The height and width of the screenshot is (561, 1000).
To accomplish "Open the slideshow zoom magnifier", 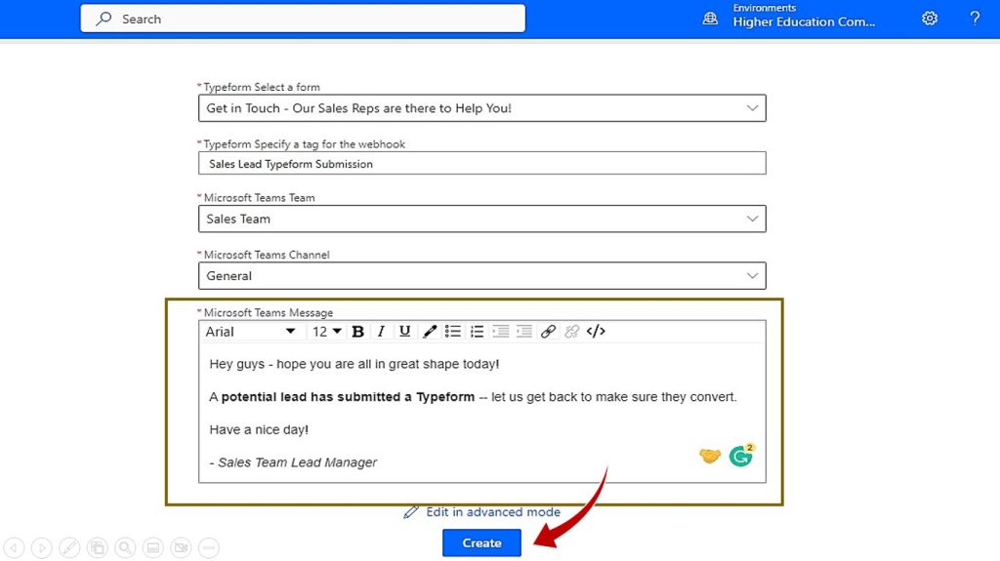I will 125,547.
